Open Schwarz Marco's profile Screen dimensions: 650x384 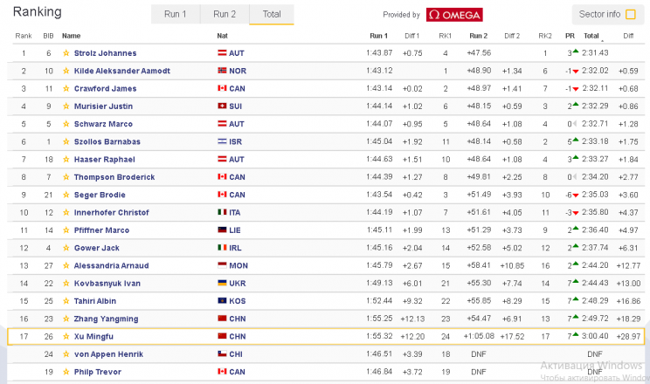(x=103, y=124)
